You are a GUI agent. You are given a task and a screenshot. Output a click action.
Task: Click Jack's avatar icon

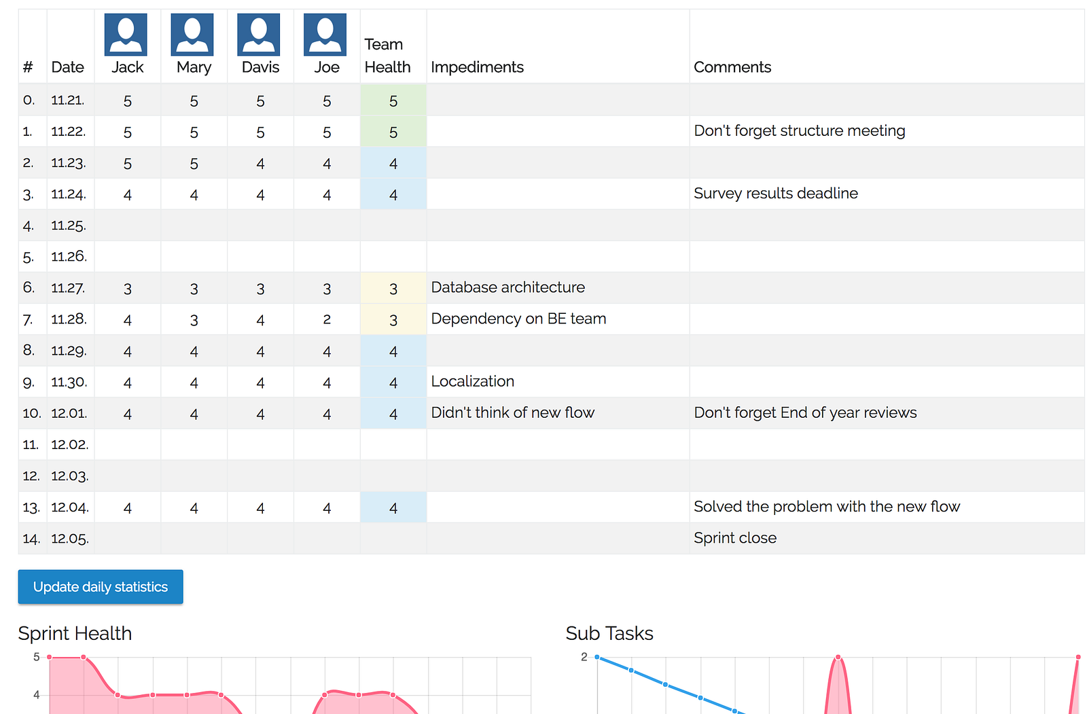click(x=126, y=35)
